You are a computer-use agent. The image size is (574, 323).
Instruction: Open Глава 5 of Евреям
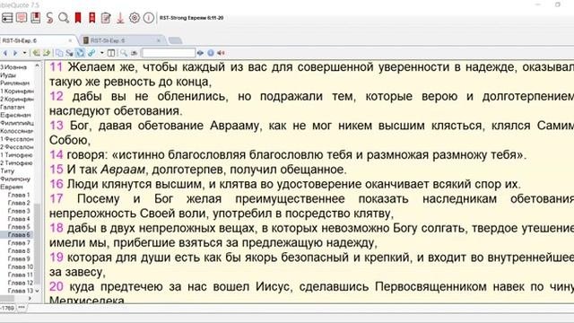[x=19, y=227]
